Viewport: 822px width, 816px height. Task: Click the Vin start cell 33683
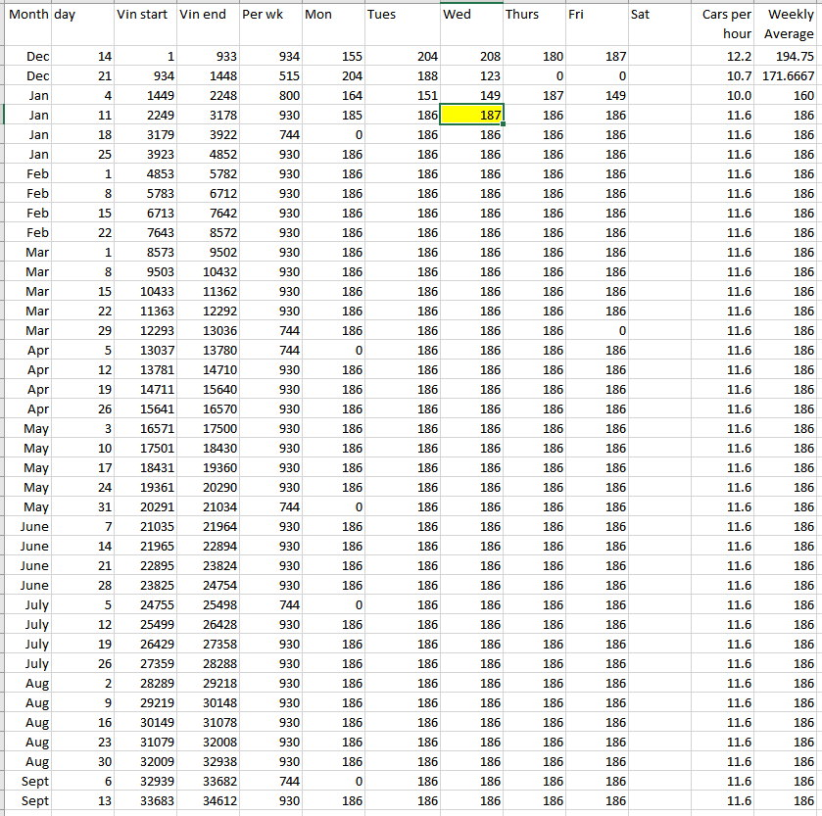145,801
